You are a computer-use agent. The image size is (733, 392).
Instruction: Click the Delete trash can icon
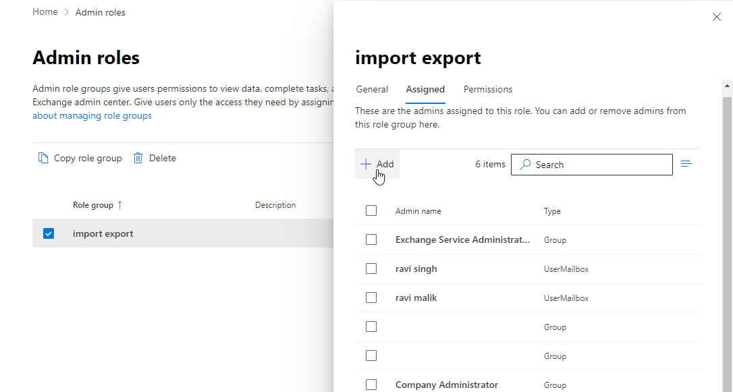click(138, 158)
